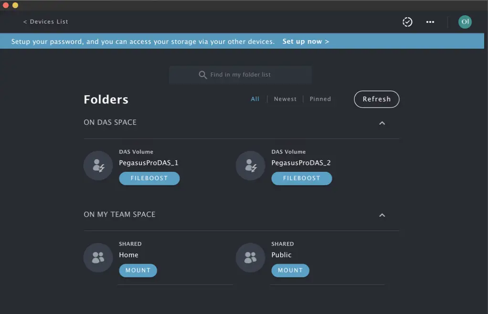
Task: Focus the Find in my folder list field
Action: 240,75
